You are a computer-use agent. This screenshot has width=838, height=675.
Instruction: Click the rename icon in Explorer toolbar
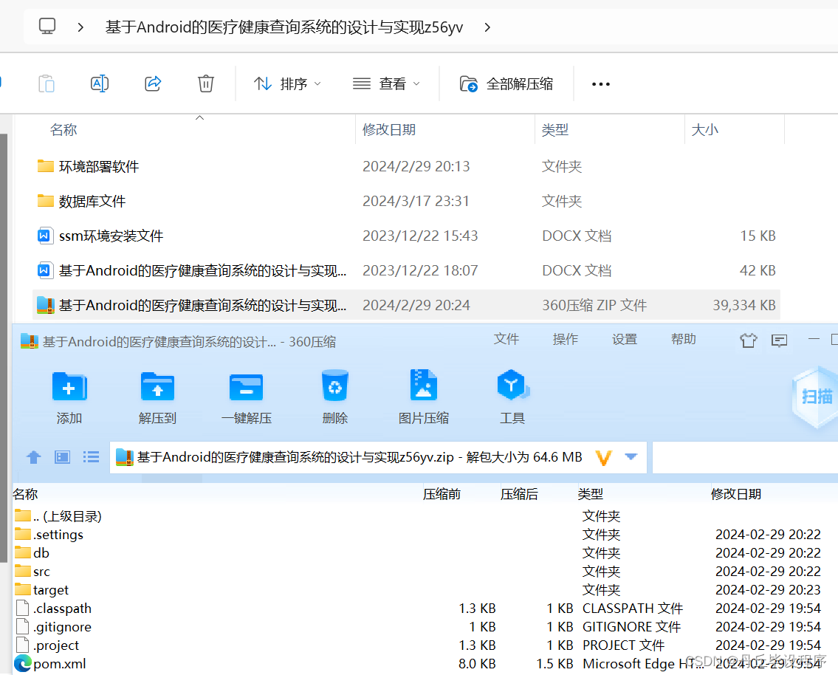pyautogui.click(x=100, y=83)
